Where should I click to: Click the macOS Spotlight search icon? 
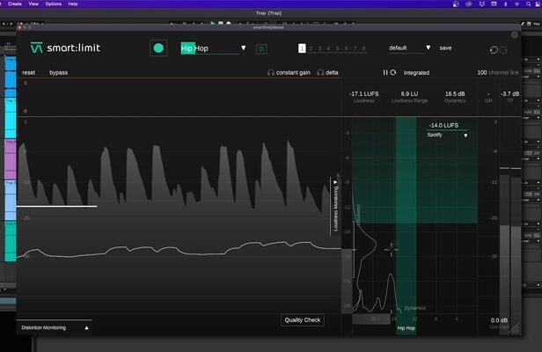click(x=528, y=4)
